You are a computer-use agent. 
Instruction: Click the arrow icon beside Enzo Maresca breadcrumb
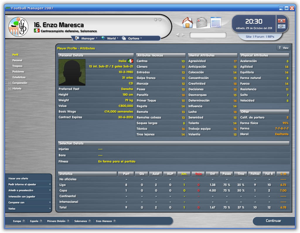pyautogui.click(x=115, y=221)
